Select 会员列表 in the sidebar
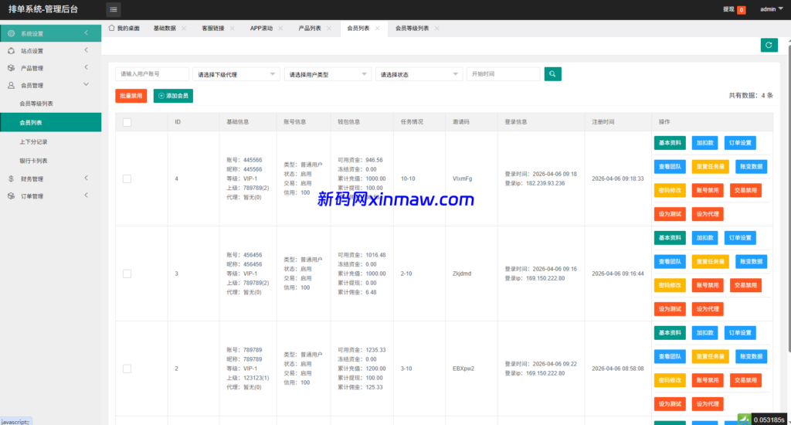791x425 pixels. [x=50, y=122]
